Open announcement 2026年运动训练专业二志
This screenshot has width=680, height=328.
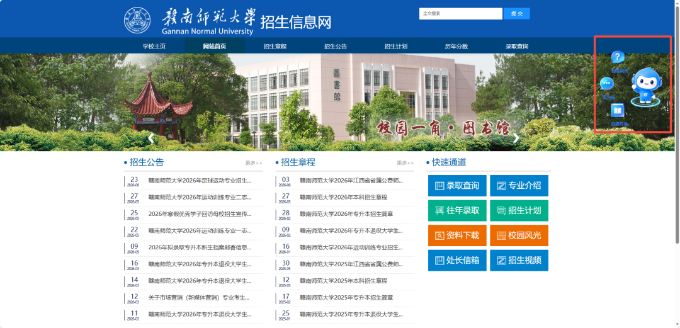[x=200, y=197]
